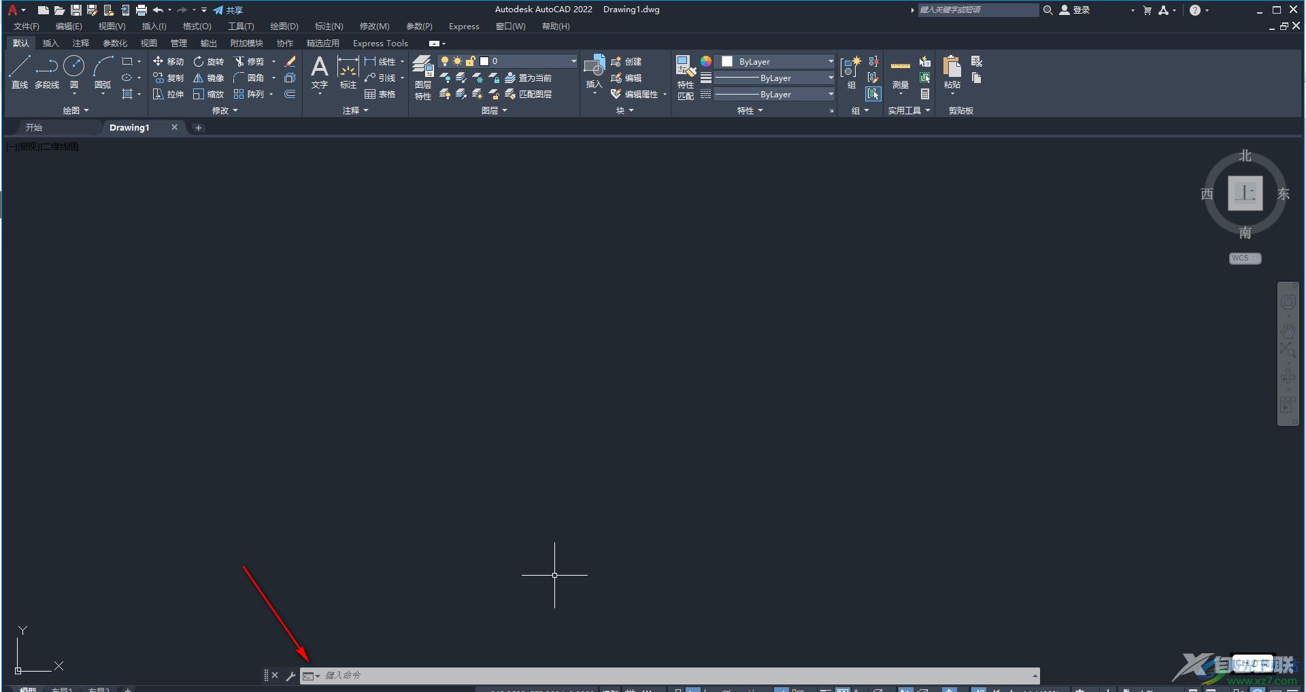Switch to the Parametric (参数化) ribbon tab

click(115, 43)
